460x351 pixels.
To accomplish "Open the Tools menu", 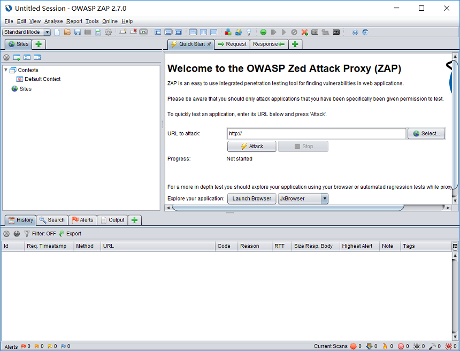I will 92,21.
